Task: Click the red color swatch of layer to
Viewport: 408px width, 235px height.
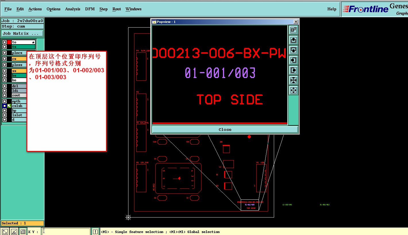Action: tap(9, 42)
